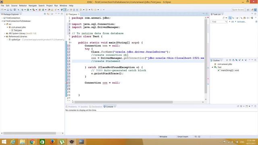Collapse the Test class in Outline
The width and height of the screenshot is (258, 145).
(x=212, y=67)
